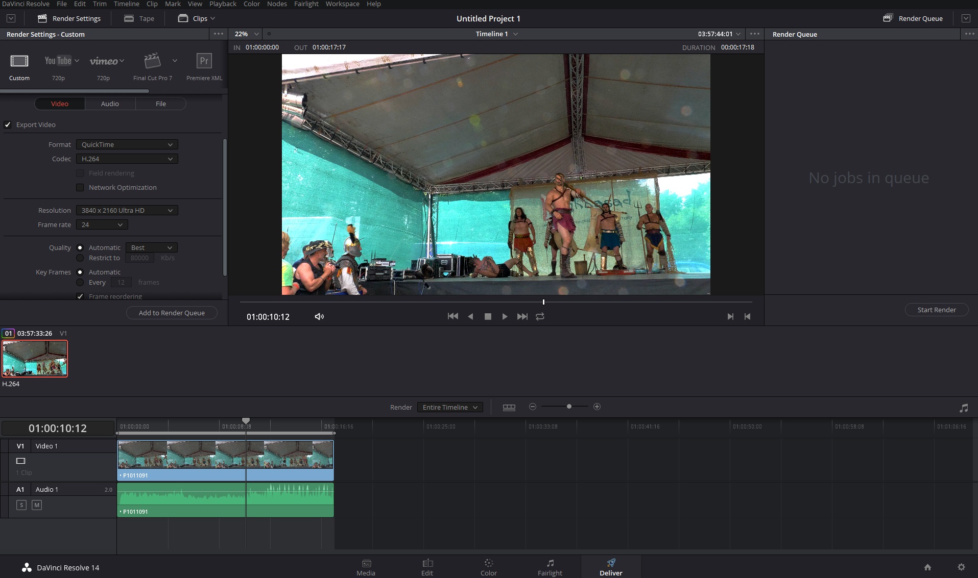Open the Render Entire Timeline dropdown

pyautogui.click(x=449, y=407)
